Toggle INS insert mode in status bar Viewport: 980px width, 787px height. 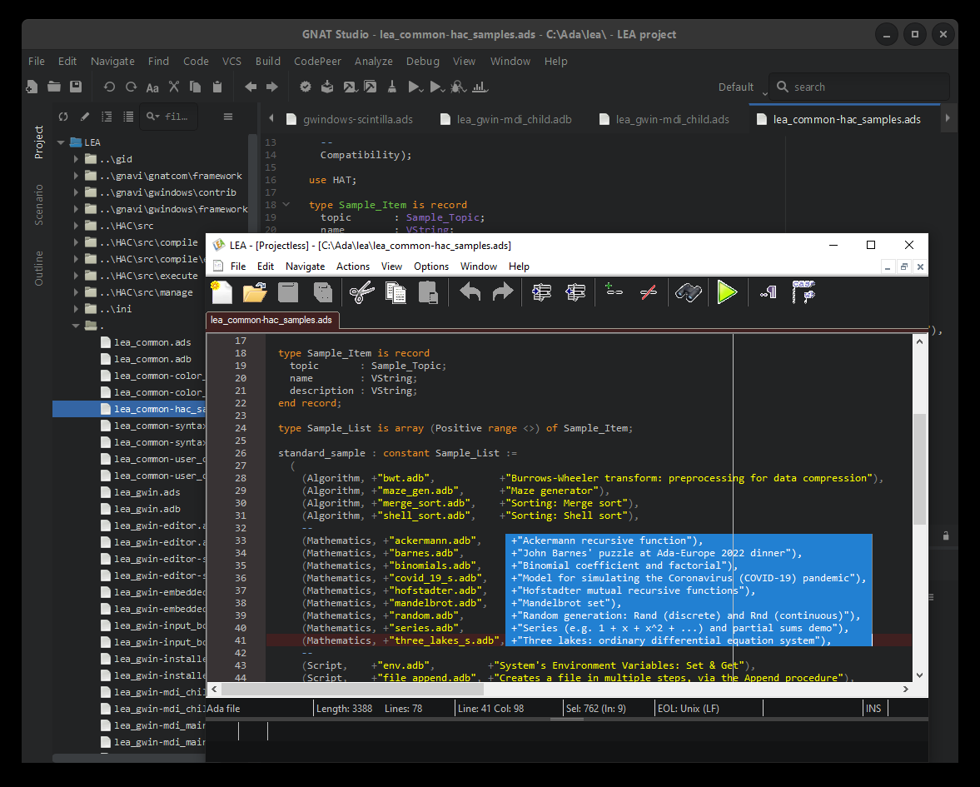coord(873,709)
